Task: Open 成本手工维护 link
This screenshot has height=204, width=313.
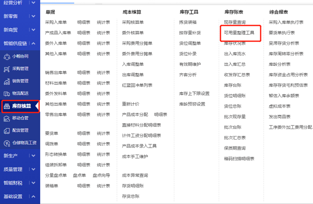Action: click(135, 157)
